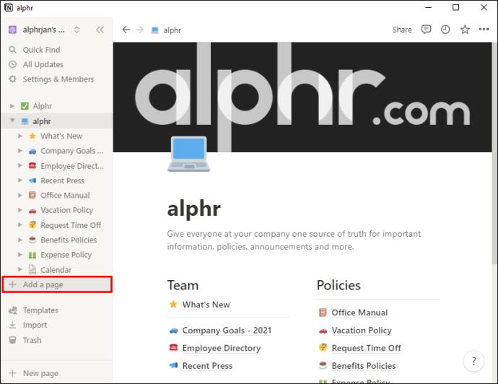Click the All Updates clock icon
Viewport: 498px width, 384px height.
click(x=12, y=64)
